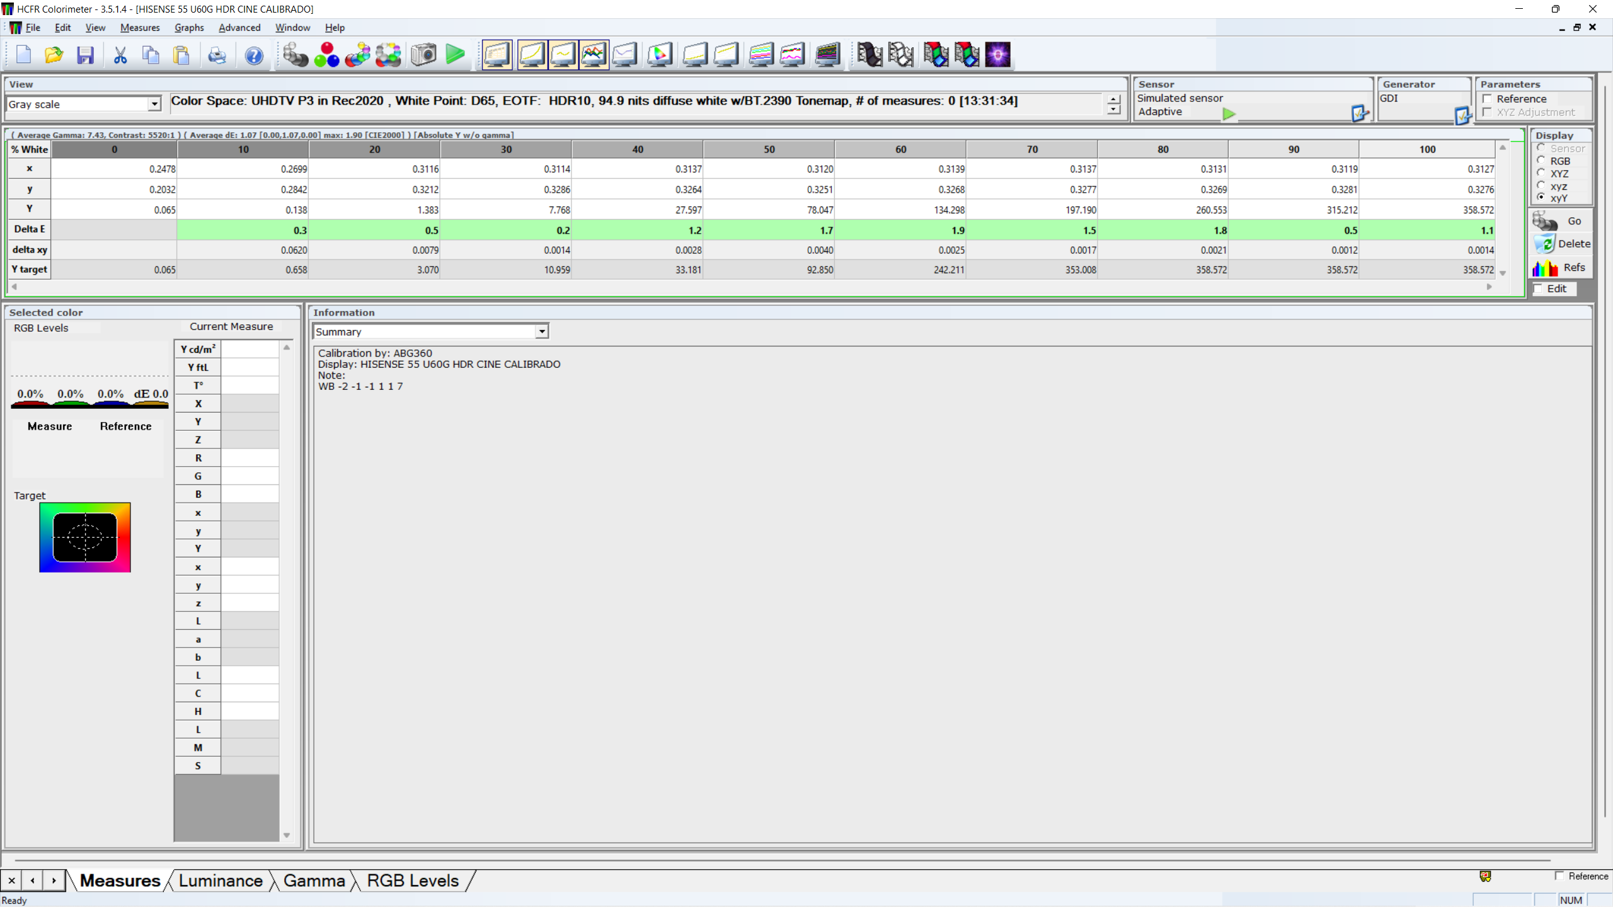Click the purple spectrum toolbar icon

pos(997,55)
